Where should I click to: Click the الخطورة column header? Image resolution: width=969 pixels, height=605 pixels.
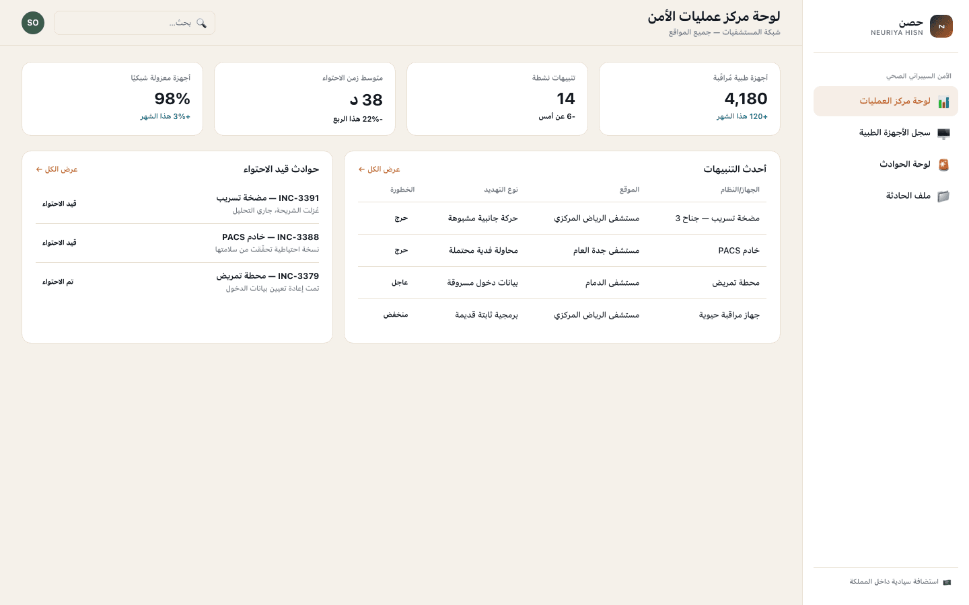click(402, 190)
